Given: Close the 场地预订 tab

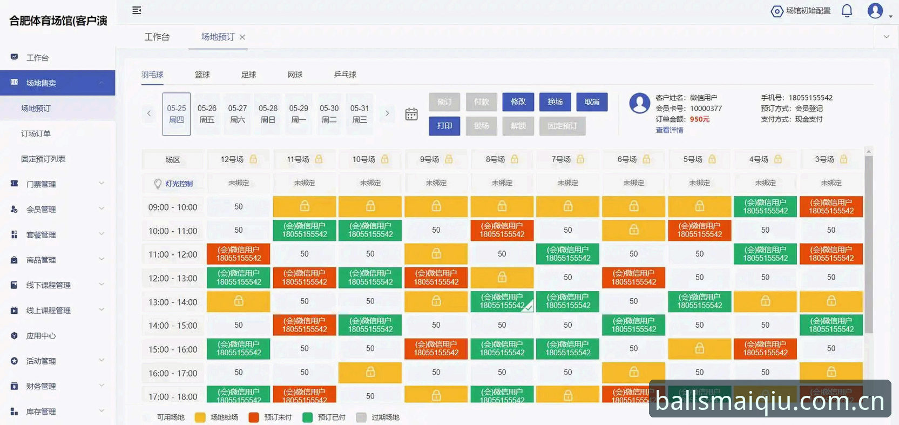Looking at the screenshot, I should coord(242,37).
